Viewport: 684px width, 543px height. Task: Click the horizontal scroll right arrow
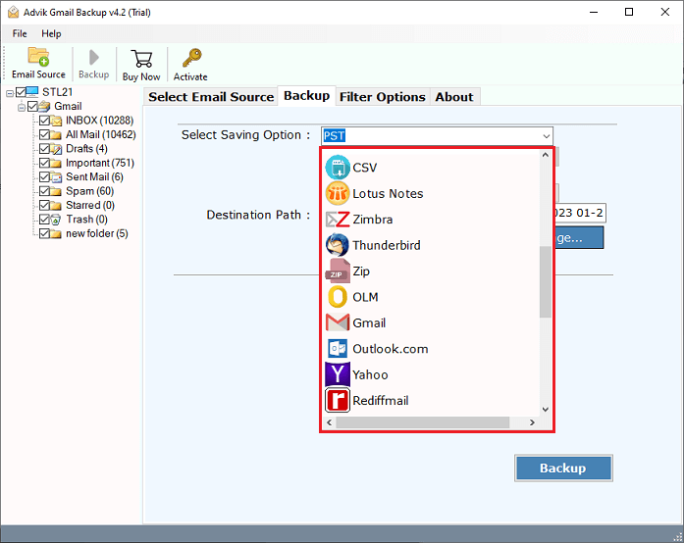pyautogui.click(x=532, y=422)
